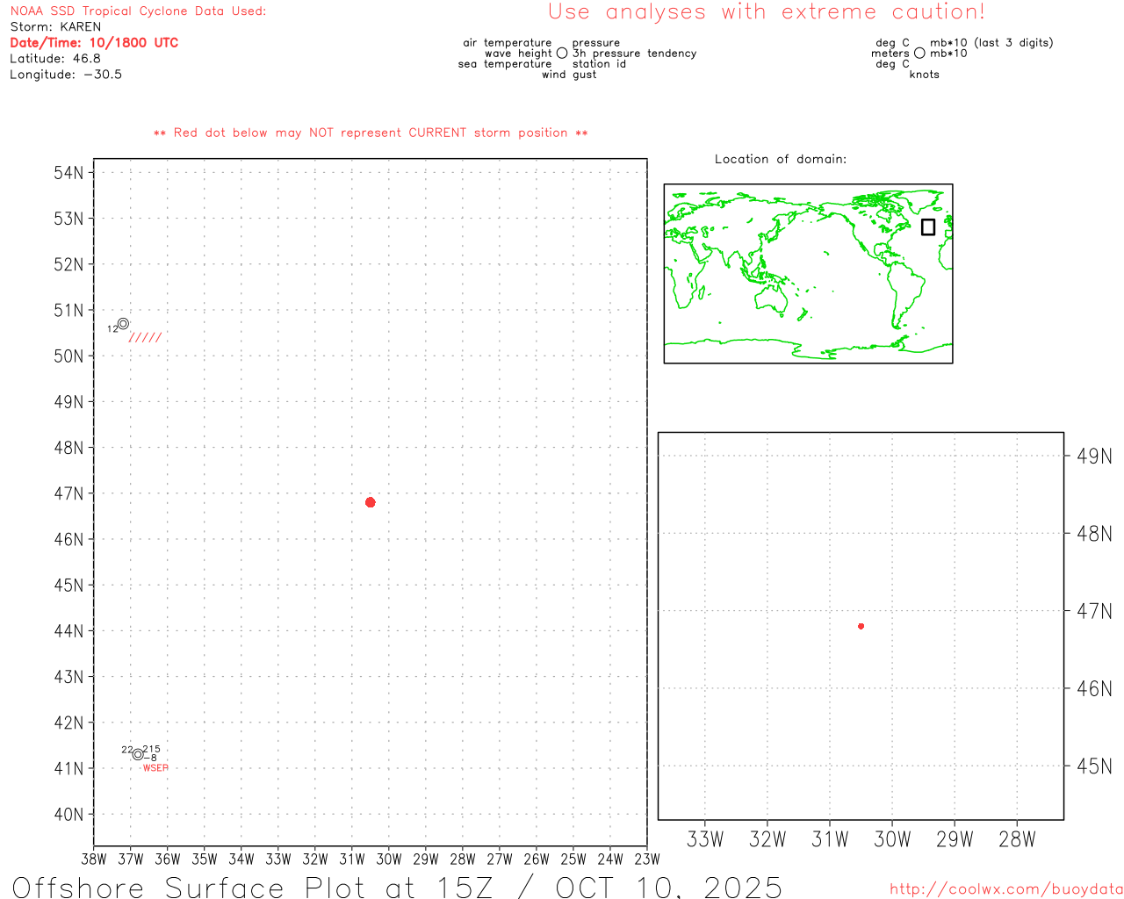This screenshot has height=899, width=1124.
Task: Click the red Date/Time 10/1800 UTC text
Action: click(x=94, y=43)
